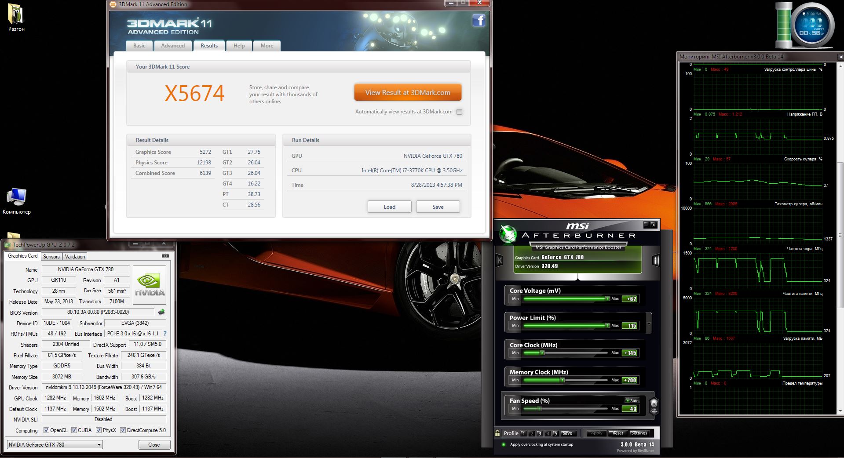
Task: Click the MSI Afterburner dragon logo
Action: tap(508, 234)
